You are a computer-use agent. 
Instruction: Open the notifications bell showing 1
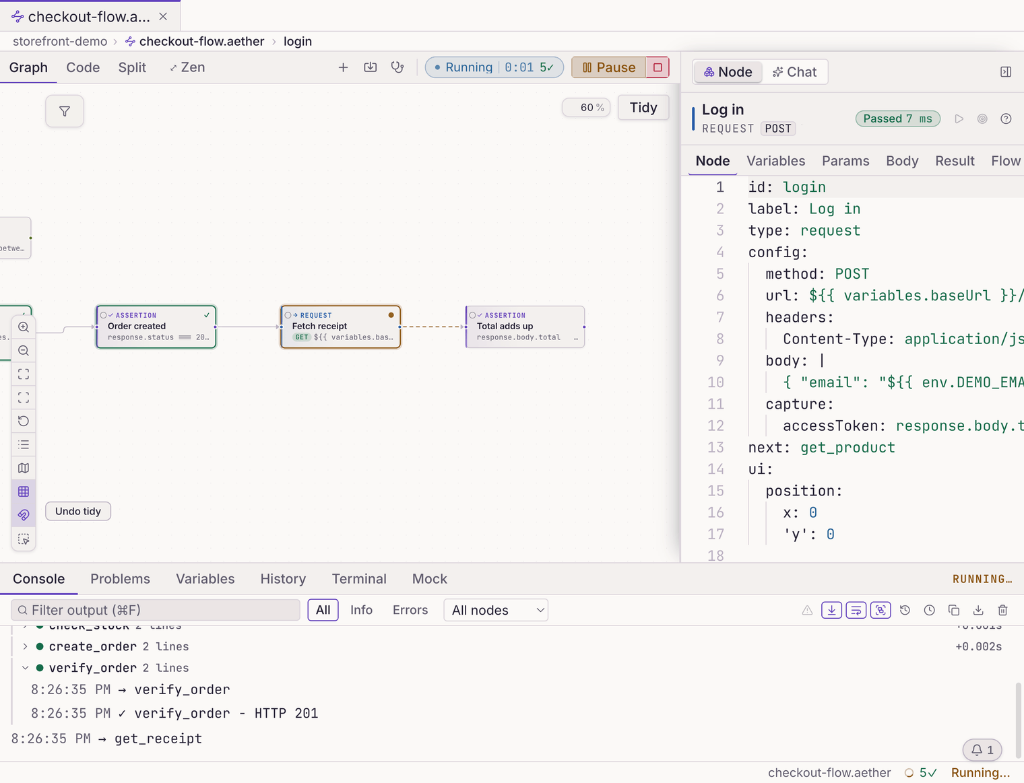coord(982,750)
